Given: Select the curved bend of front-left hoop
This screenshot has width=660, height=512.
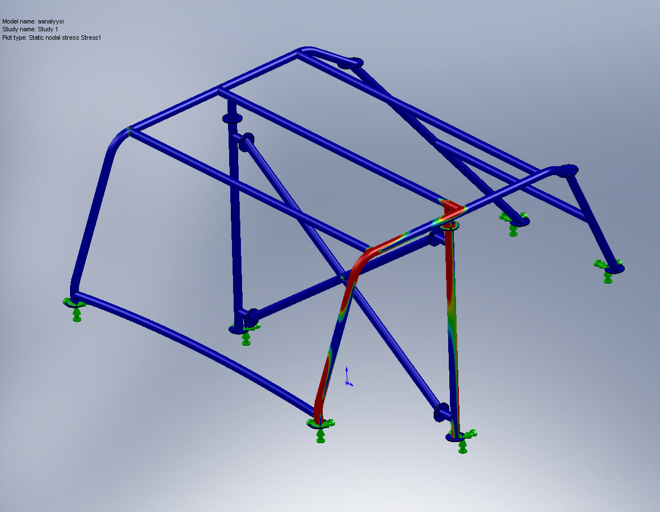Looking at the screenshot, I should (115, 144).
